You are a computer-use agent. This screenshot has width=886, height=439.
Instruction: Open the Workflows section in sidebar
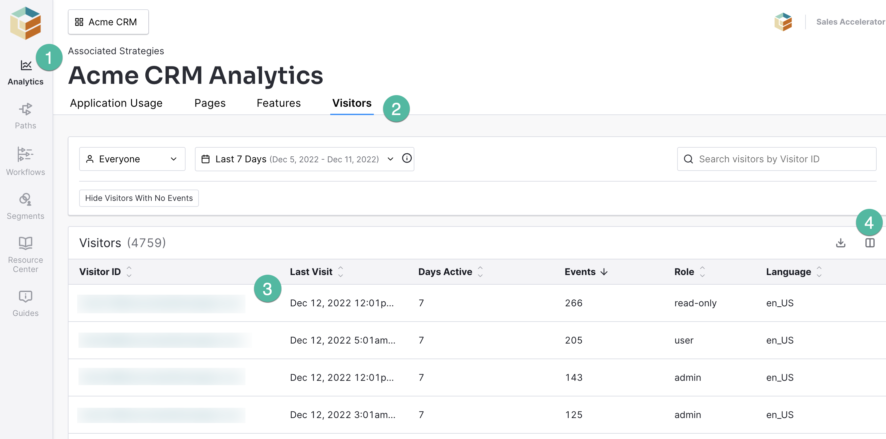click(26, 161)
